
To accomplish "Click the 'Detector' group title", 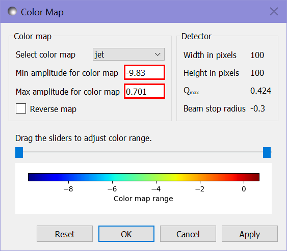I will pyautogui.click(x=196, y=36).
